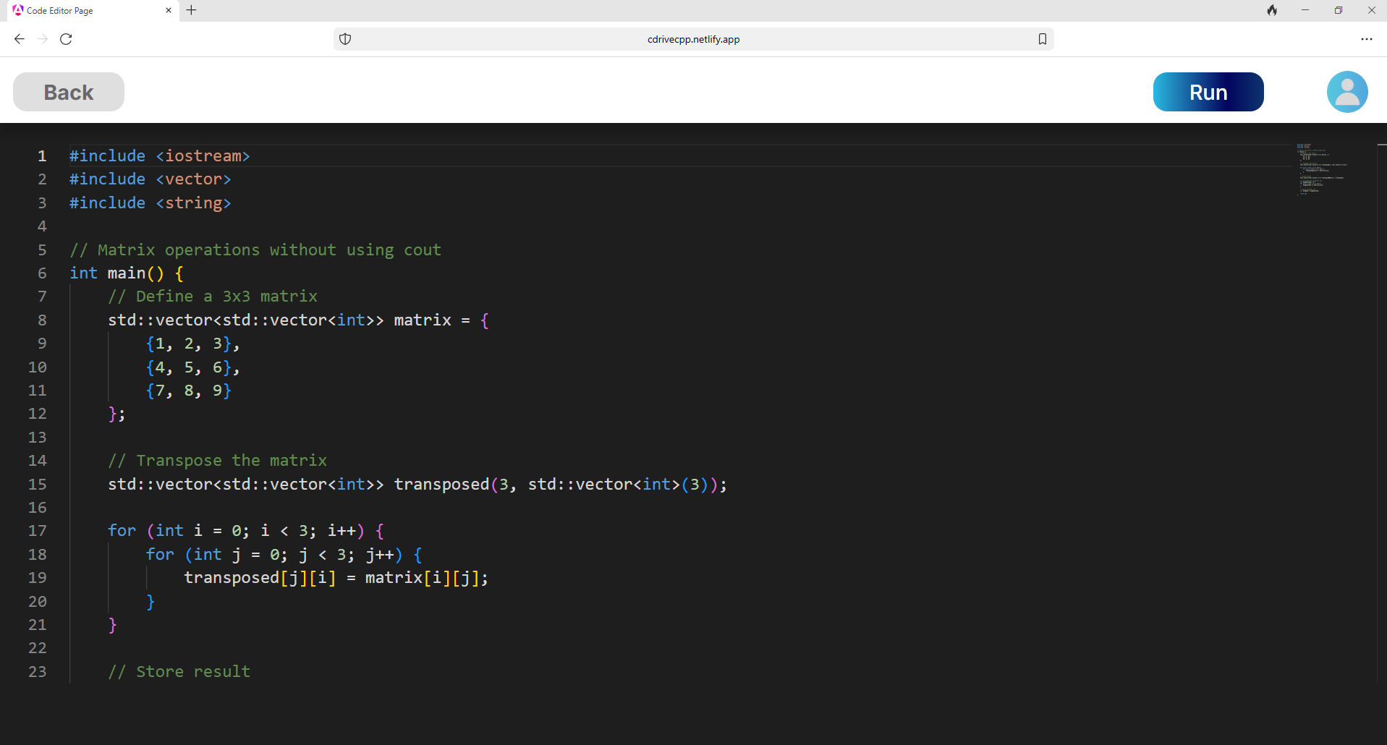Click '#include <vector>' line
The height and width of the screenshot is (745, 1387).
[150, 179]
